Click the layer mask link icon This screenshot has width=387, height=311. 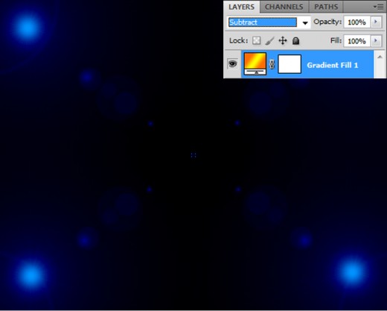point(272,64)
